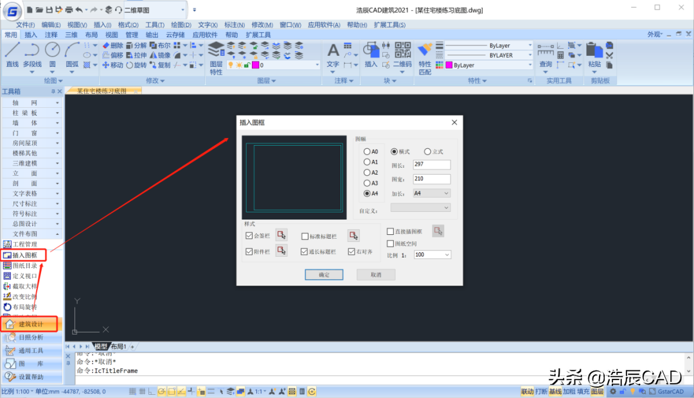Expand the 墙体 toolbox category
This screenshot has width=694, height=398.
coord(31,123)
